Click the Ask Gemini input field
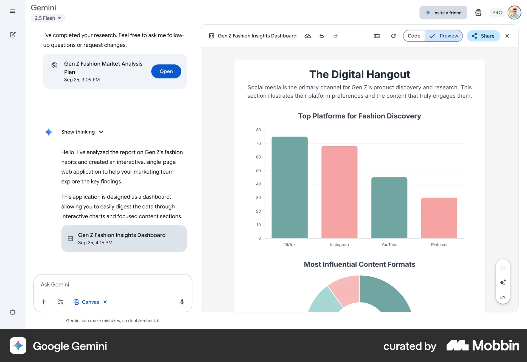The width and height of the screenshot is (527, 362). (x=113, y=285)
